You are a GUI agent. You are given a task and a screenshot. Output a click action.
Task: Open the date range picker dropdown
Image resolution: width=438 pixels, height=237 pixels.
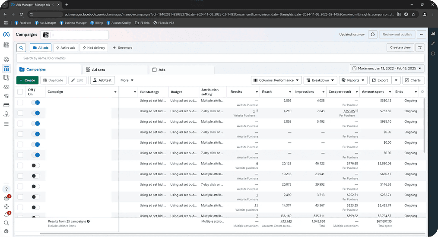tap(387, 68)
